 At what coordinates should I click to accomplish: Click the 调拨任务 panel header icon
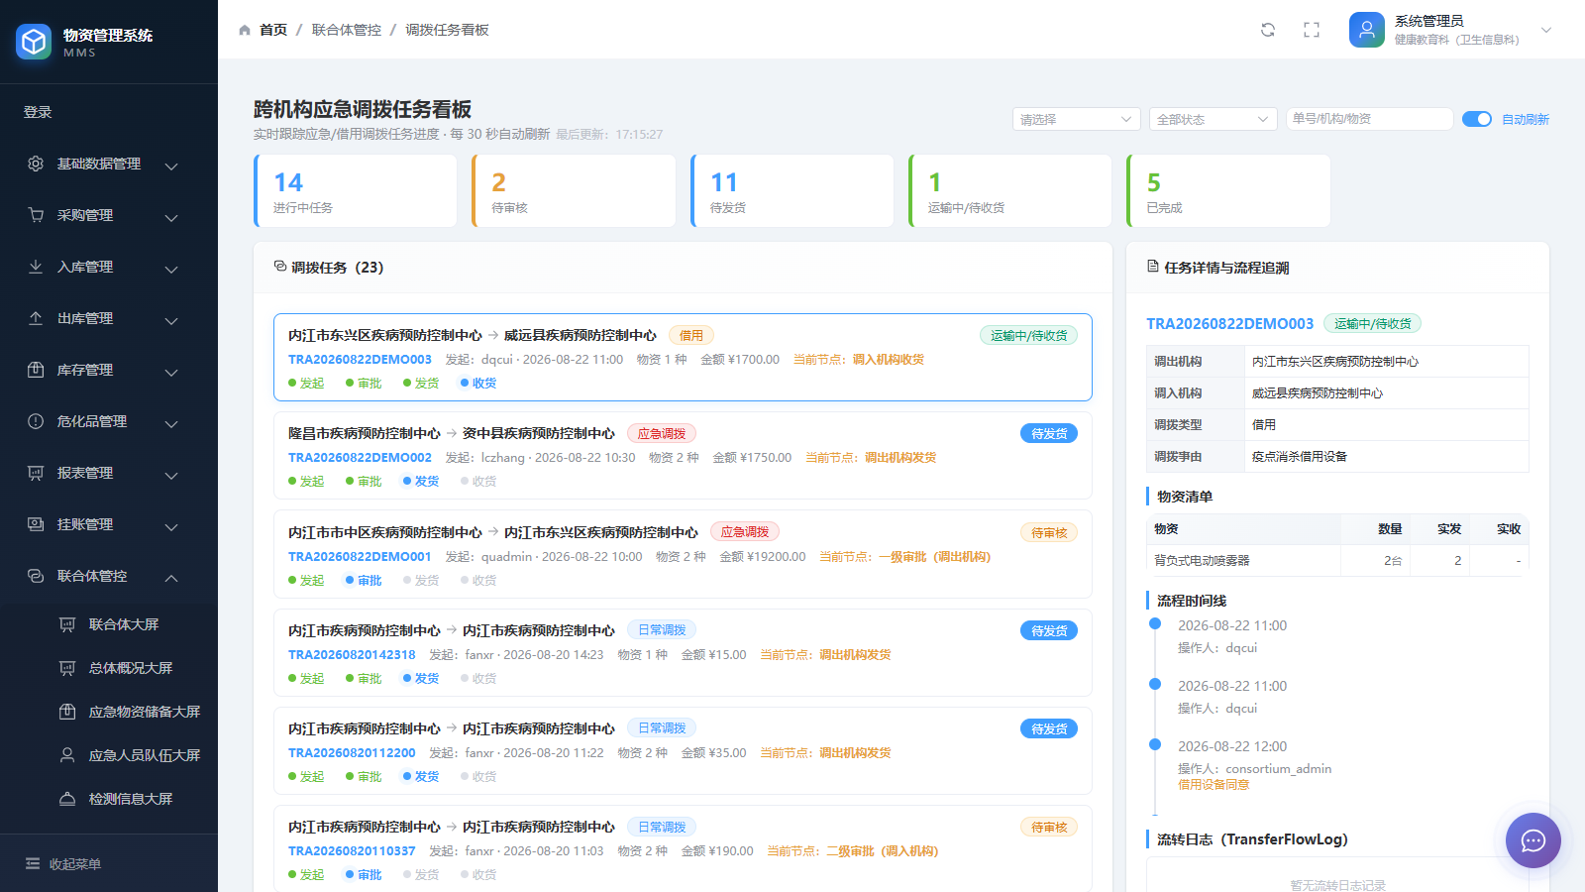pos(280,267)
